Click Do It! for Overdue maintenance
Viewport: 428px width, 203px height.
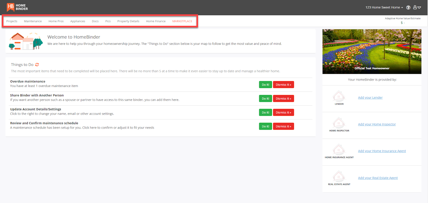pyautogui.click(x=265, y=85)
